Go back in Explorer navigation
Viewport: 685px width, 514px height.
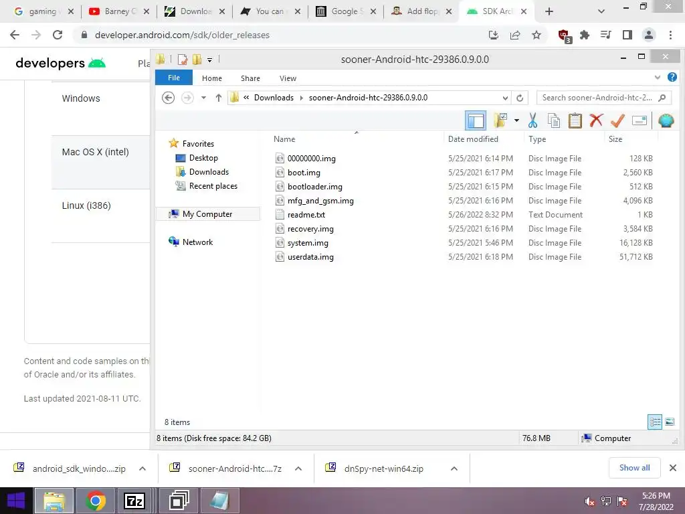point(168,98)
